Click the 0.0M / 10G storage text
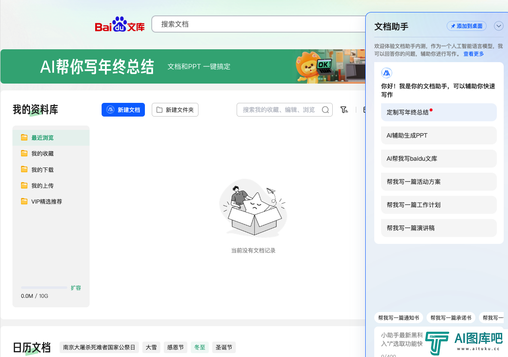Screen dimensions: 508x357 point(35,296)
